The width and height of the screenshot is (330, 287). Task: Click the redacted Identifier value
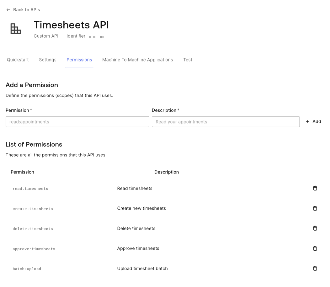(x=97, y=37)
